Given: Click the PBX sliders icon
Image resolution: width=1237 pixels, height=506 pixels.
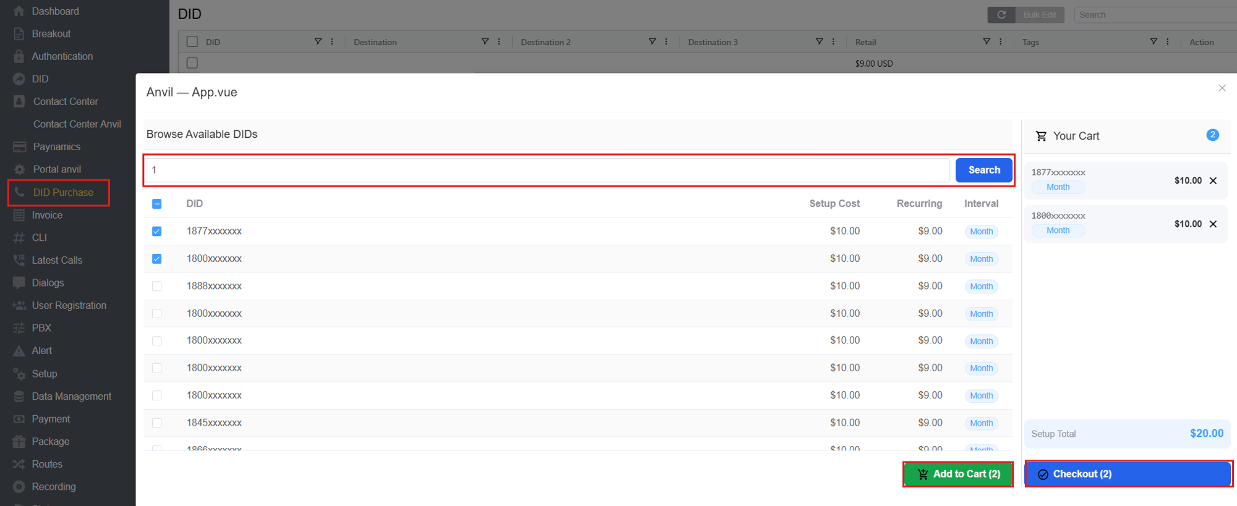Looking at the screenshot, I should (x=19, y=328).
